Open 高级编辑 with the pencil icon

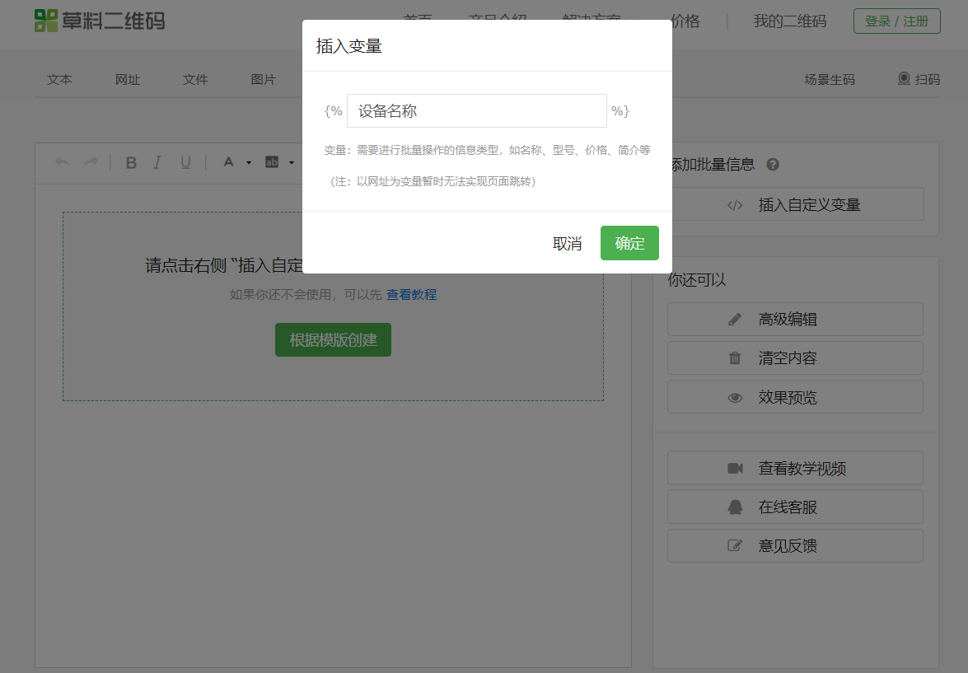(795, 320)
